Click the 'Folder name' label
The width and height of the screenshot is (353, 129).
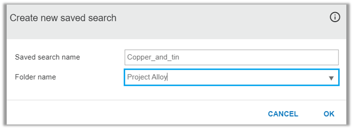pyautogui.click(x=35, y=77)
